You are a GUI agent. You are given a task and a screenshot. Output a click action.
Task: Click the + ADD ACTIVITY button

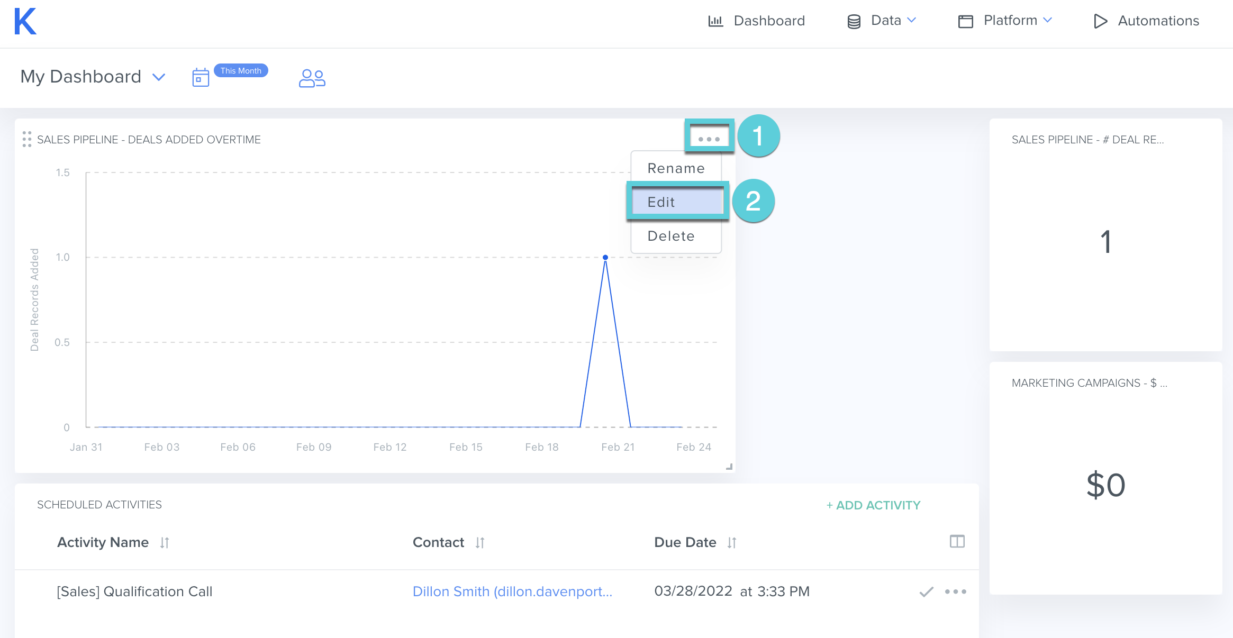(x=873, y=505)
